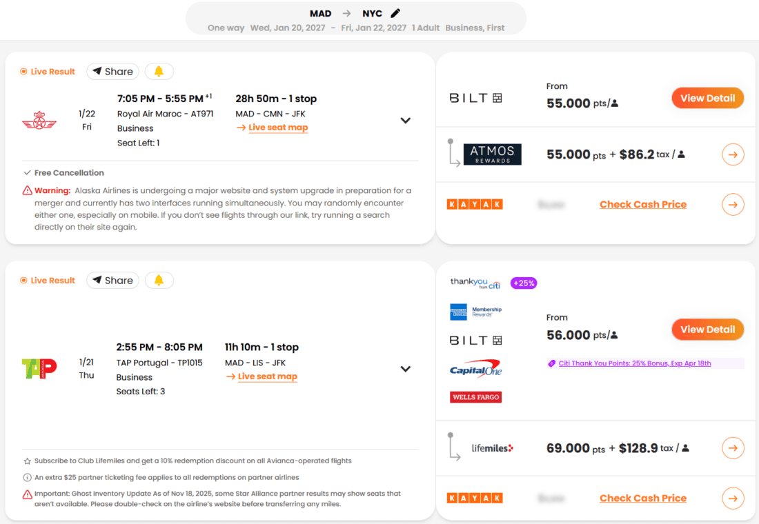Screen dimensions: 759x524
Task: Click arrow icon on Atmos Rewards row
Action: coord(733,155)
